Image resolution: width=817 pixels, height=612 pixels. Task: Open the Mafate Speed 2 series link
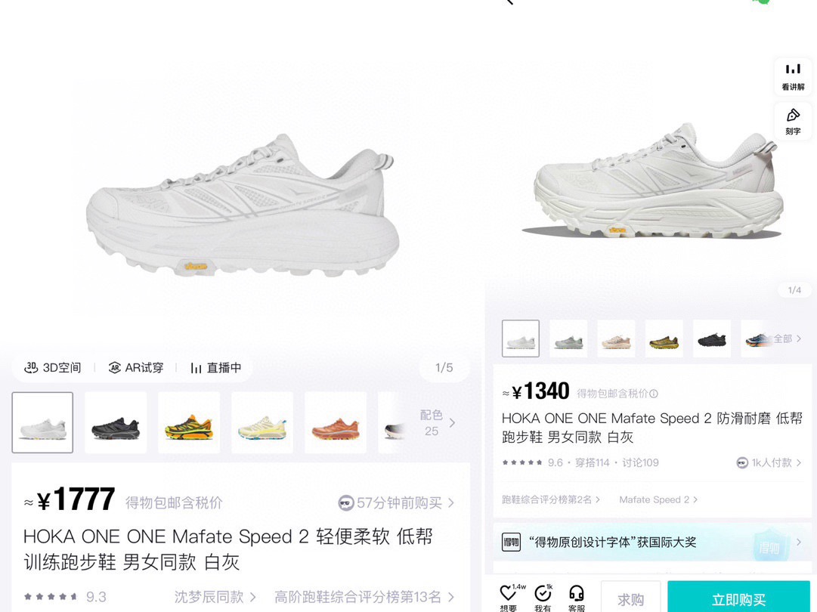(658, 499)
